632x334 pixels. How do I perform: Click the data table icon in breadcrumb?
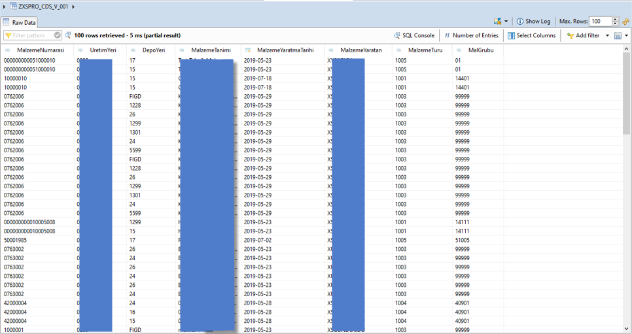coord(13,7)
